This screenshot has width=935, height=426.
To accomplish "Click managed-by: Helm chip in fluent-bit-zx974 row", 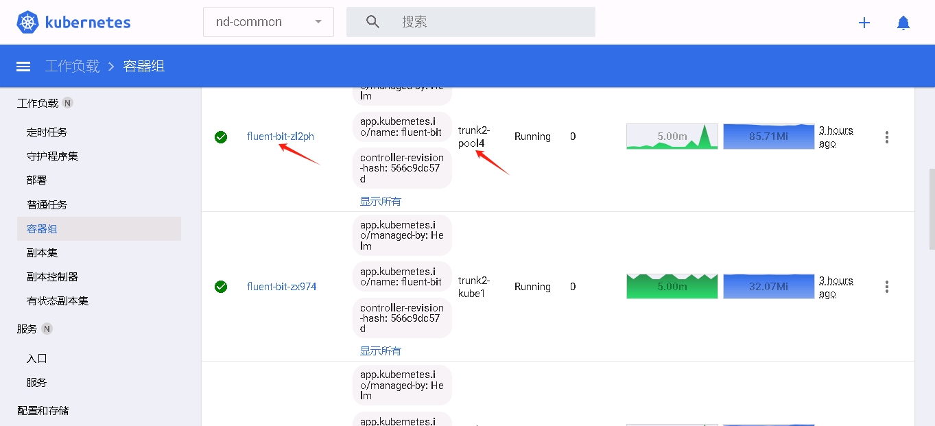I will point(402,235).
